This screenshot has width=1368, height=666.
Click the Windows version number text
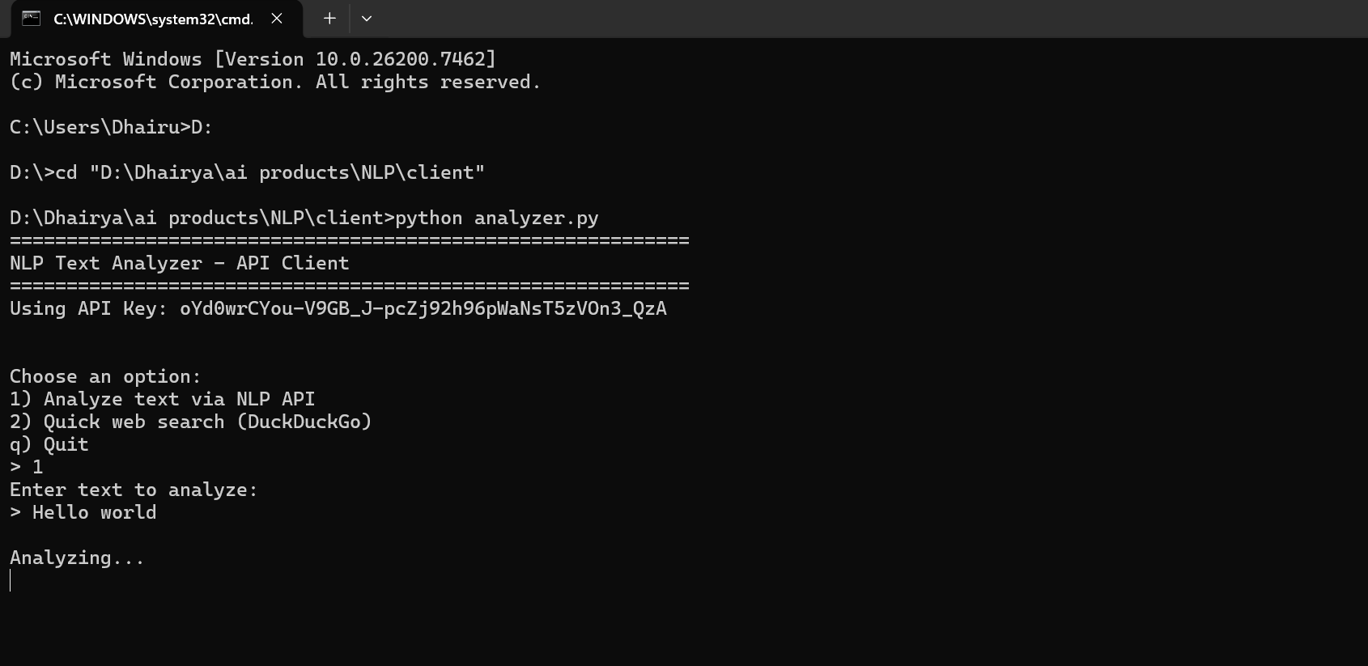405,59
